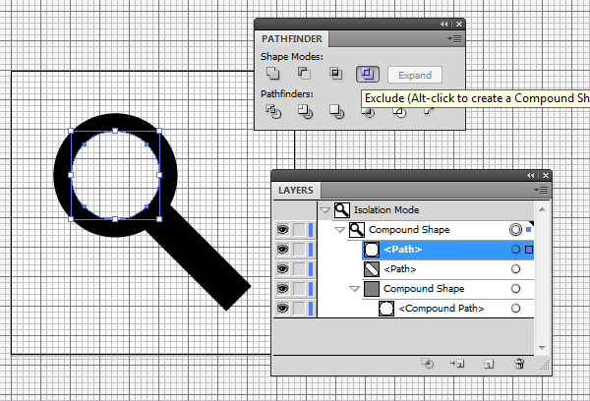
Task: Click the Expand button in Pathfinder
Action: (x=415, y=76)
